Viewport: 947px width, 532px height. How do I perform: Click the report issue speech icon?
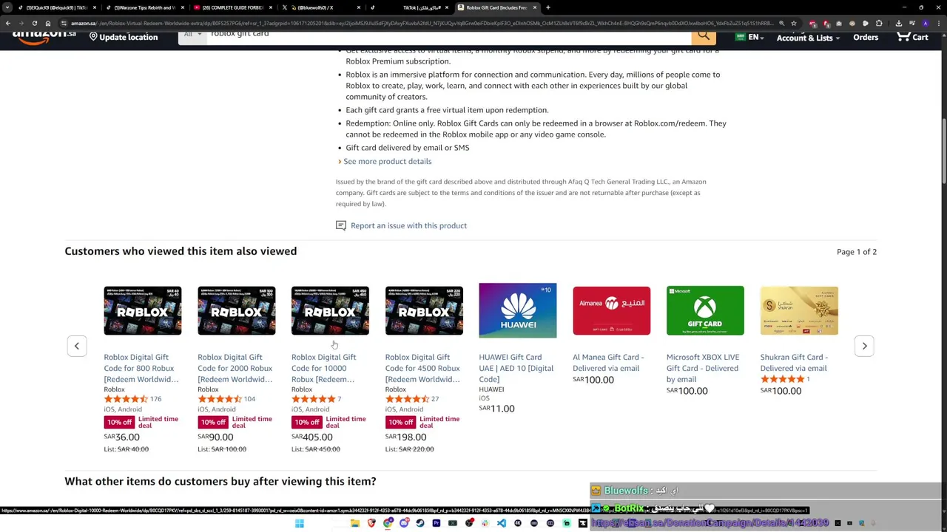tap(341, 225)
